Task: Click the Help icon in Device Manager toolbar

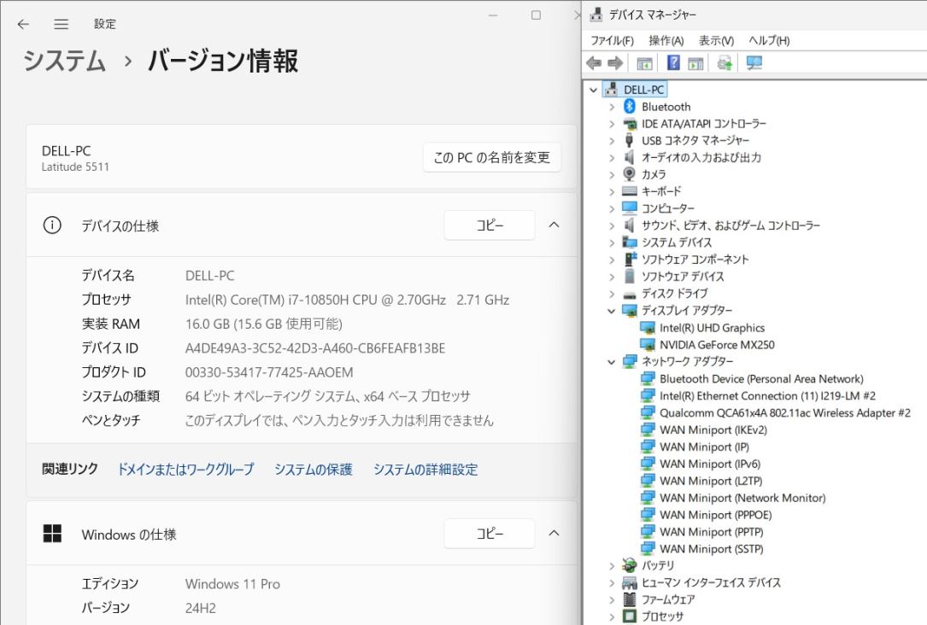Action: [673, 63]
